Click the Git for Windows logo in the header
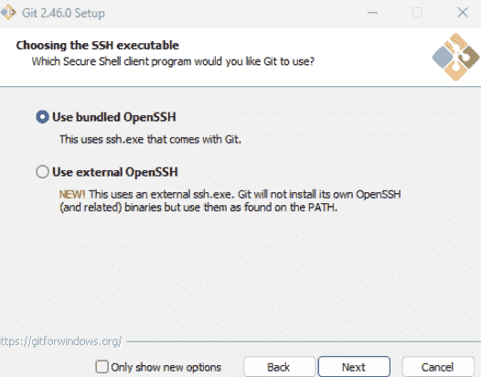Viewport: 481px width, 377px height. 455,57
